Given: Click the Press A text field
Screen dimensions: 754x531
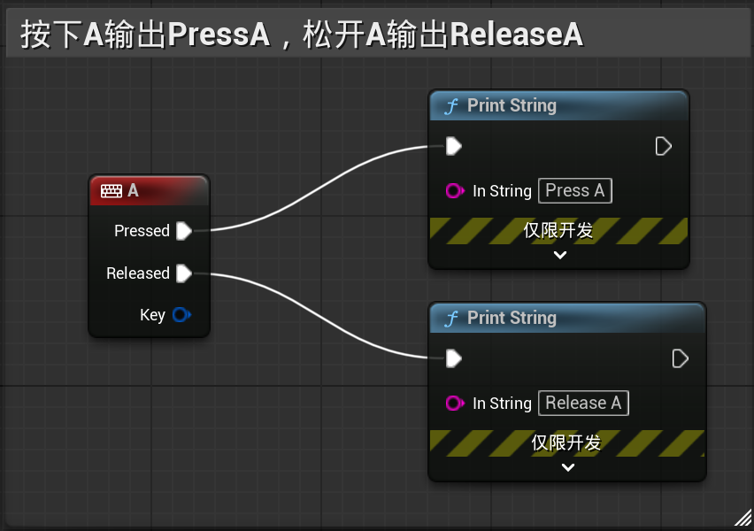Looking at the screenshot, I should click(574, 191).
